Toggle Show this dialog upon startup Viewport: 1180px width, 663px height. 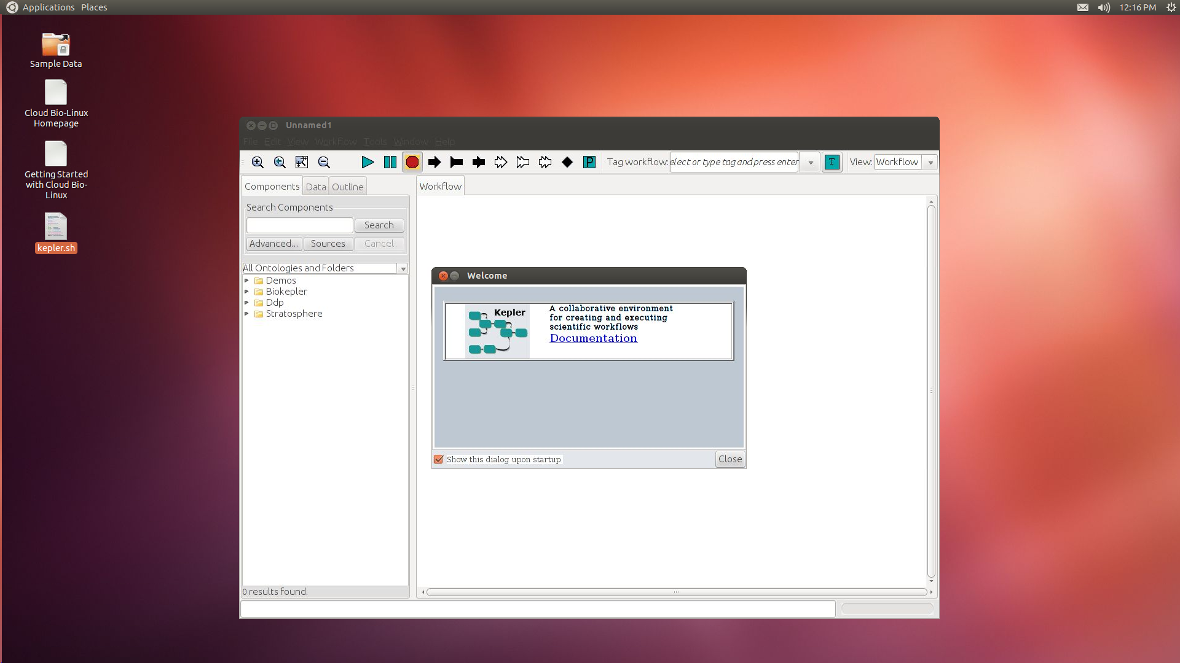point(439,459)
